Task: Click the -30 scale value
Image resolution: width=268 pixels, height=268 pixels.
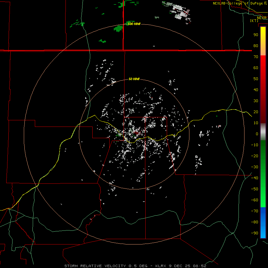Action: [255, 167]
